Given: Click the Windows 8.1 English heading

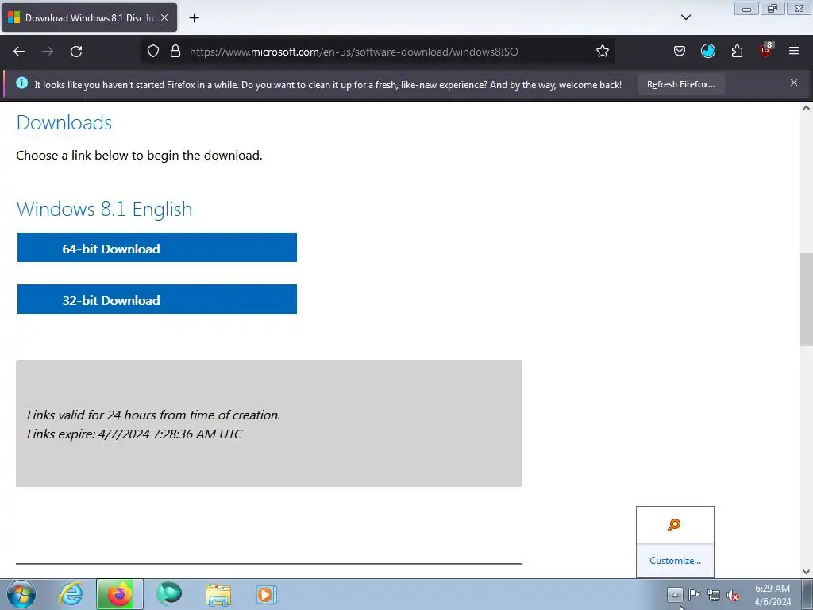Looking at the screenshot, I should point(104,209).
